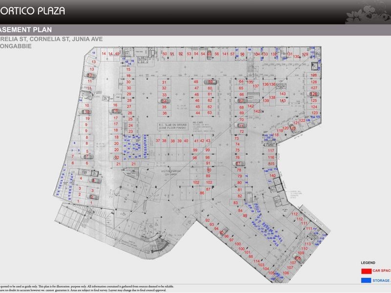Click the parked car in space 77
This screenshot has height=293, width=391.
pyautogui.click(x=239, y=164)
